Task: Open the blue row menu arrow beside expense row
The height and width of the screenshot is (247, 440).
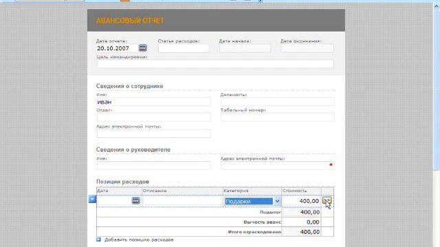Action: [92, 199]
